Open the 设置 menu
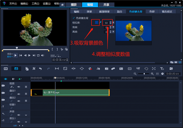 [47, 4]
